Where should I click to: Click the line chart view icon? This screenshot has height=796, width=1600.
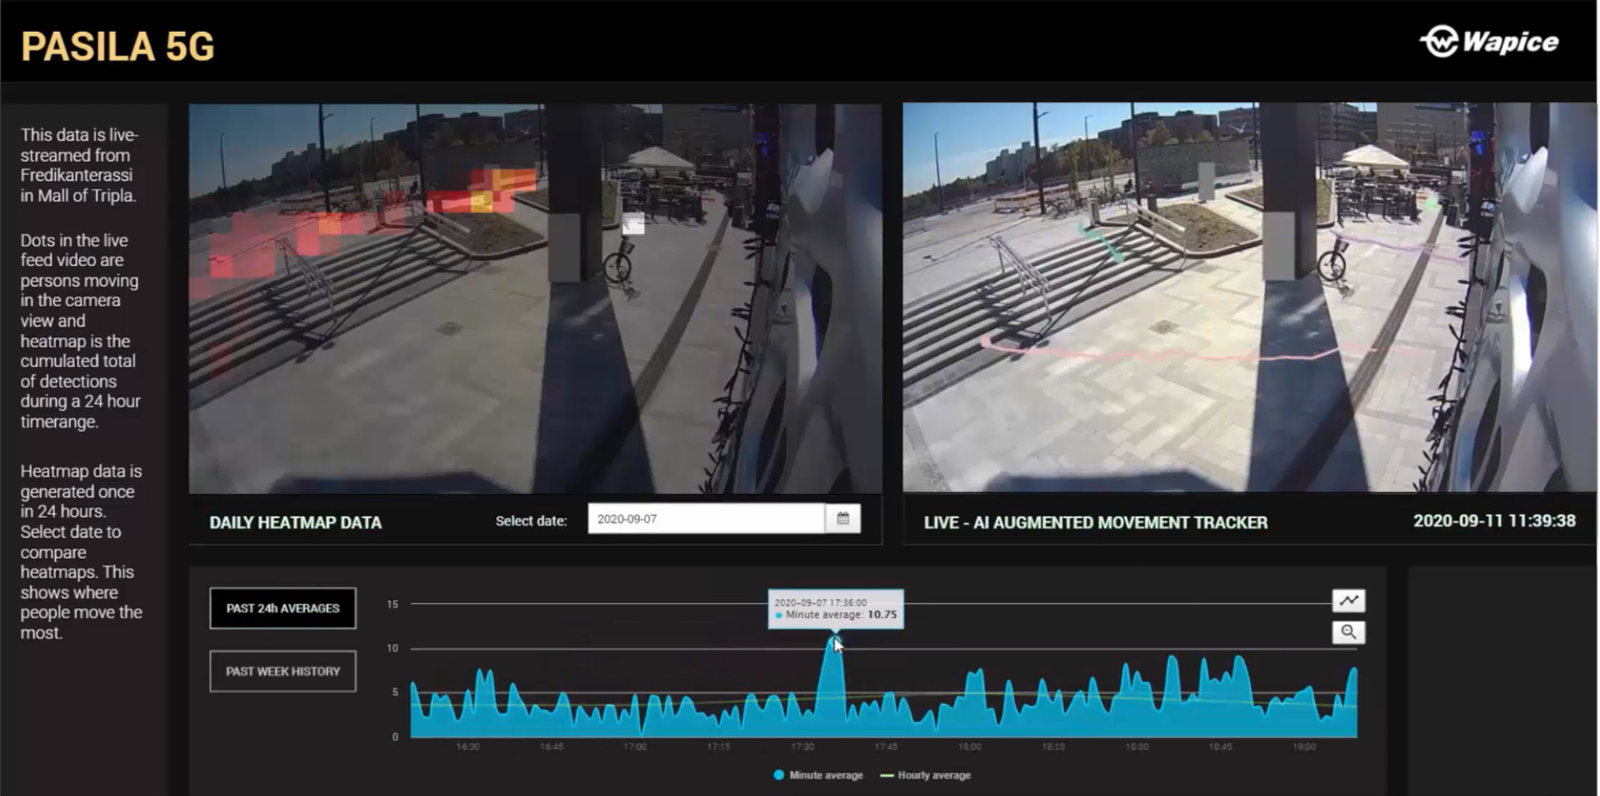tap(1348, 600)
